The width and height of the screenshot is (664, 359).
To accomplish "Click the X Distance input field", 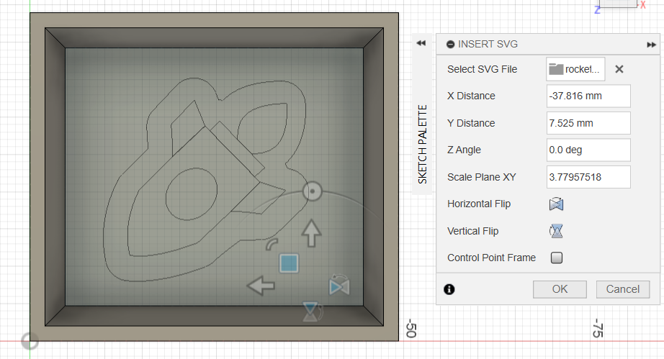I will (588, 96).
